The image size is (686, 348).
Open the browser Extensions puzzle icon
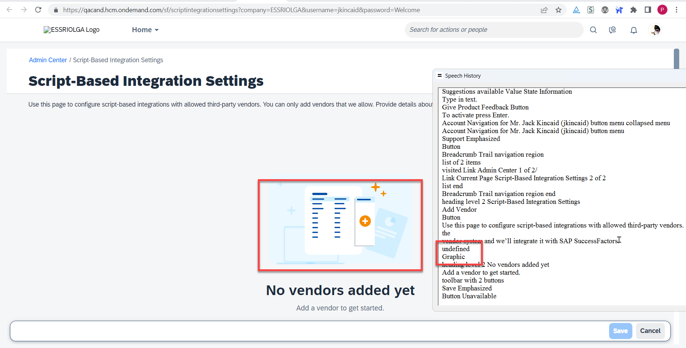click(633, 10)
